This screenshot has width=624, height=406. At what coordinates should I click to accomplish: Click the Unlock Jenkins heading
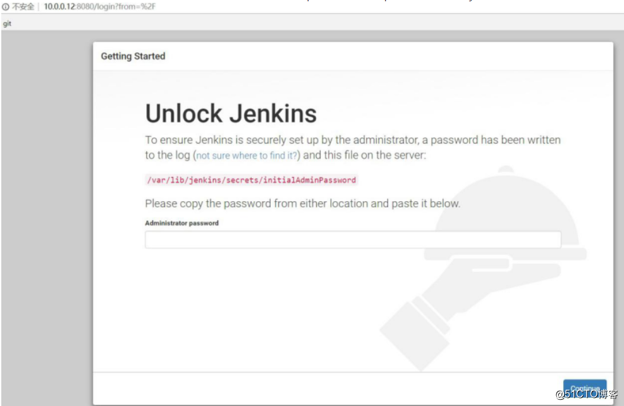pos(231,113)
